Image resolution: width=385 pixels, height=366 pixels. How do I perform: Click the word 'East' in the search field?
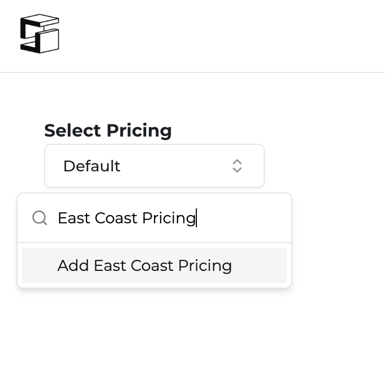[74, 218]
